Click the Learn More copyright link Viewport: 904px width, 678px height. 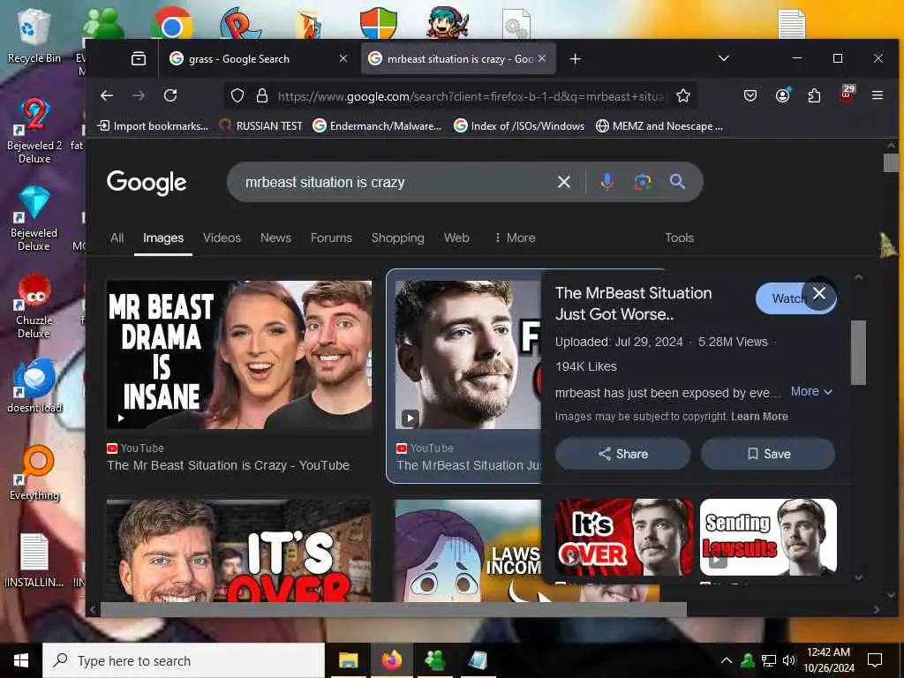pyautogui.click(x=759, y=417)
